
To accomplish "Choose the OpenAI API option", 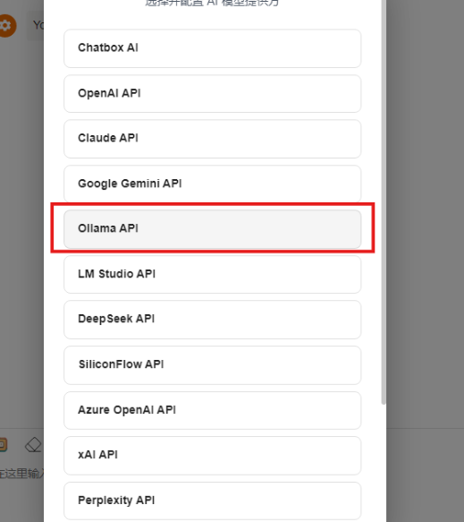I will point(213,93).
